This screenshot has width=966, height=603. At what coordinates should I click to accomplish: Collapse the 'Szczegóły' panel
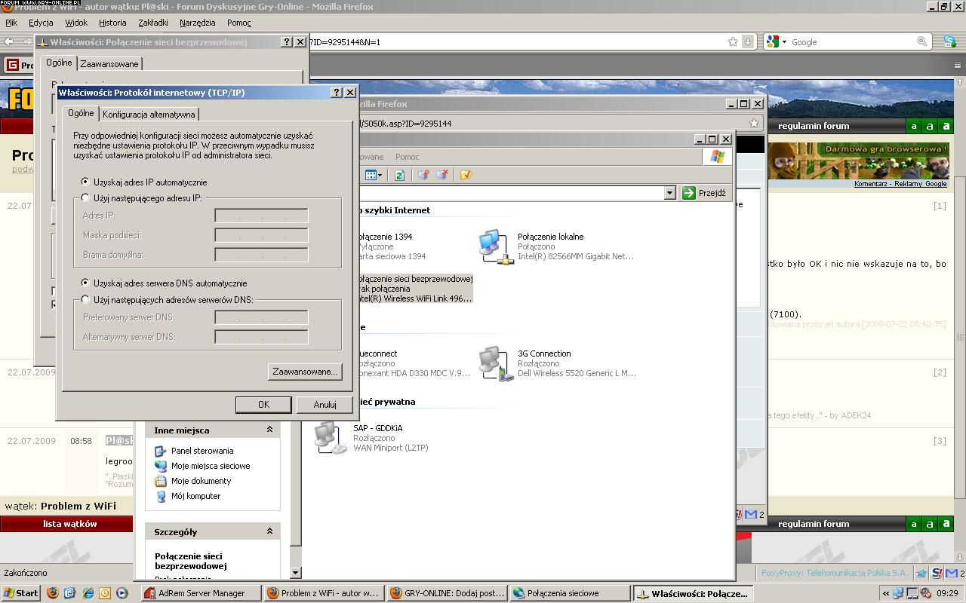point(269,531)
